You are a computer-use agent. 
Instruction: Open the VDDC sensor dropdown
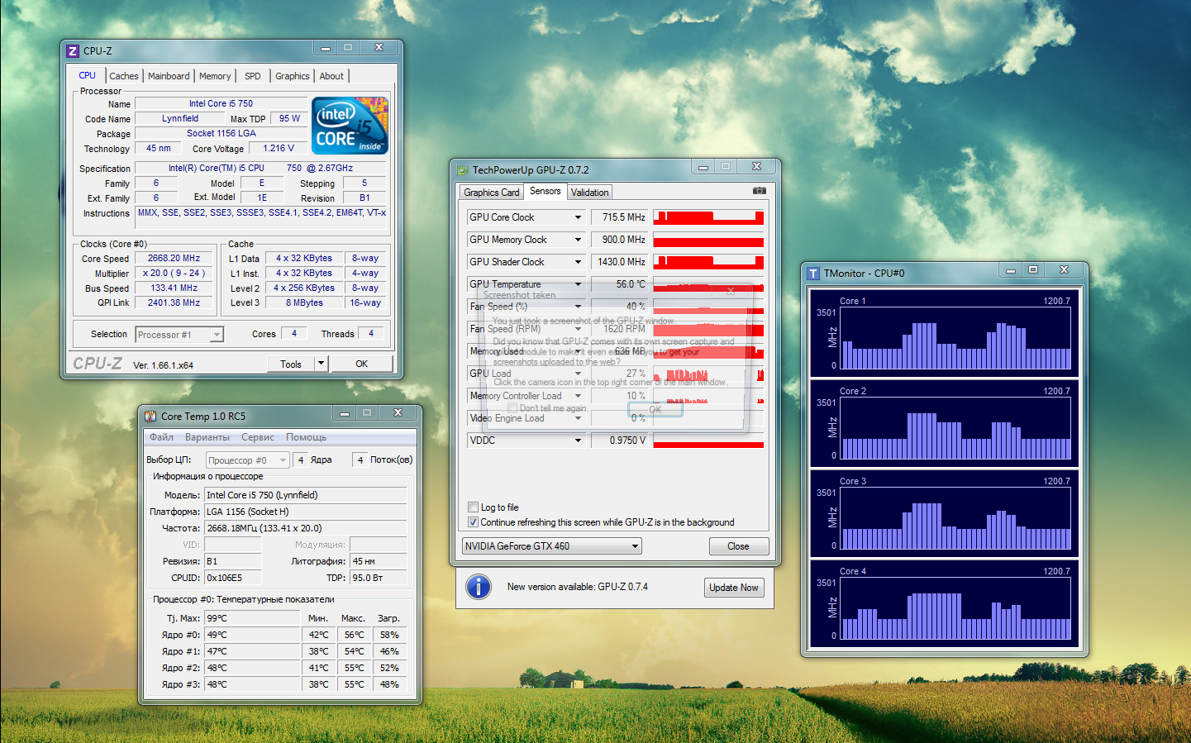(578, 441)
